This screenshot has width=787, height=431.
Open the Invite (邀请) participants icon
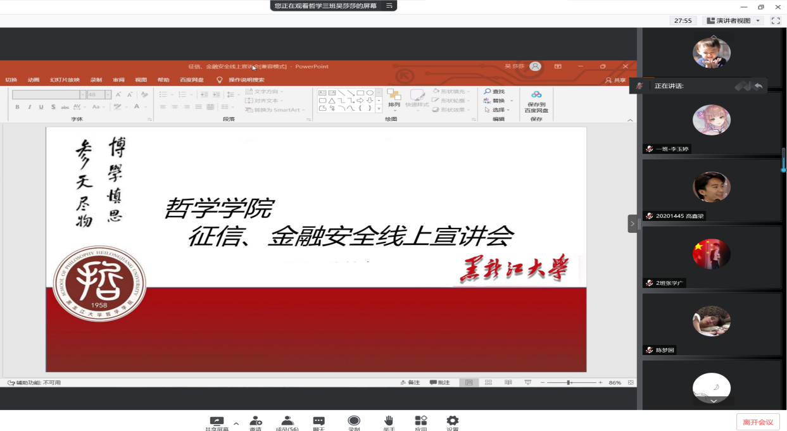[256, 422]
